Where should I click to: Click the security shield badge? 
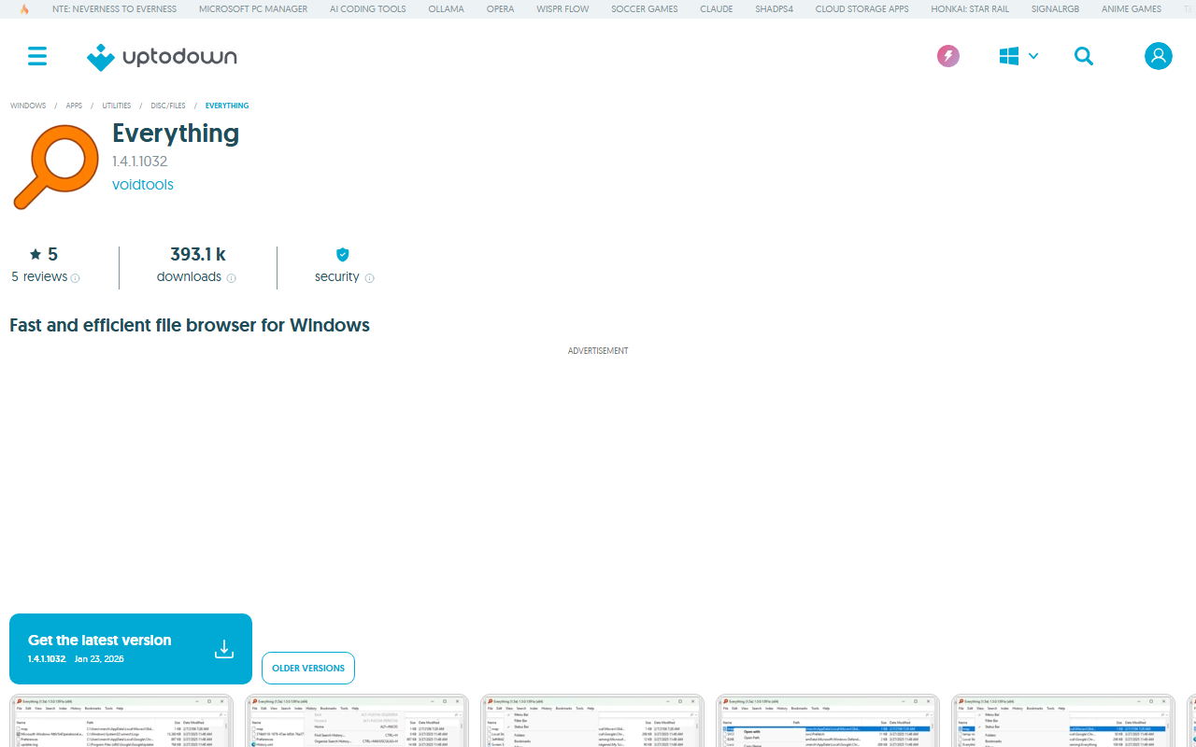point(343,254)
